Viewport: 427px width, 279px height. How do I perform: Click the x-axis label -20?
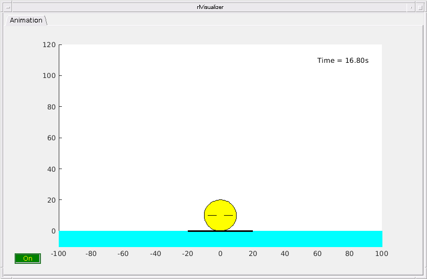(x=188, y=254)
